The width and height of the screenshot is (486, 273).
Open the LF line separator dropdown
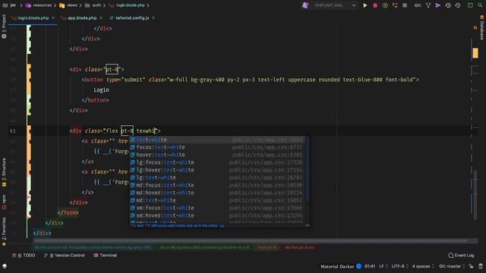coord(383,266)
